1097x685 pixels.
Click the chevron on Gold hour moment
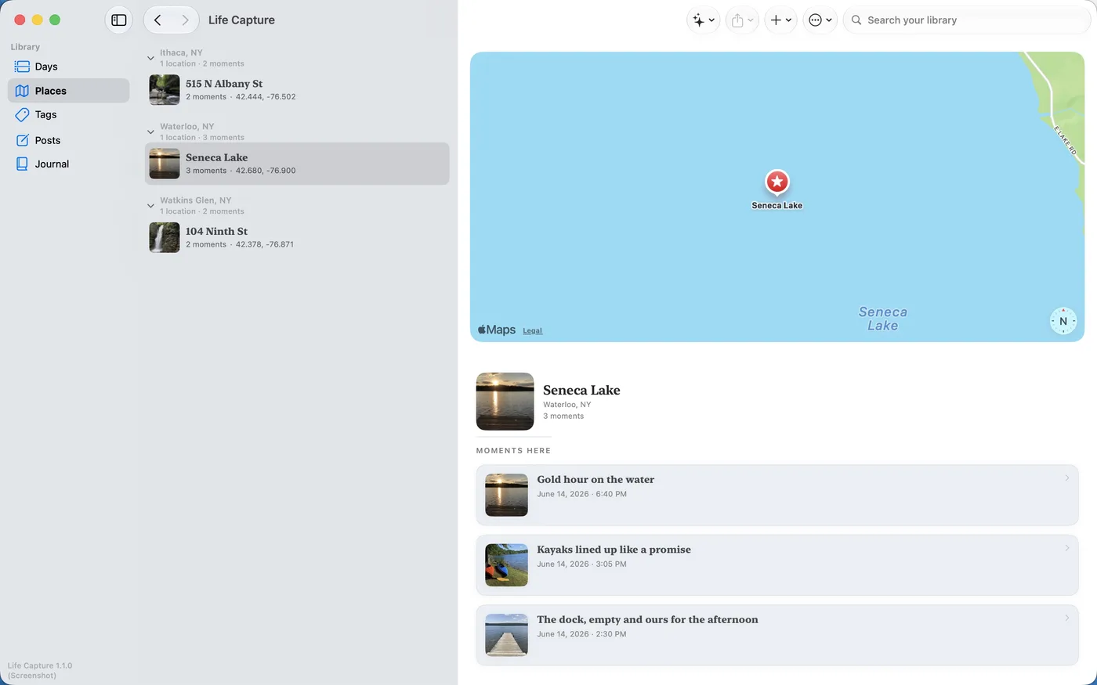[1067, 478]
